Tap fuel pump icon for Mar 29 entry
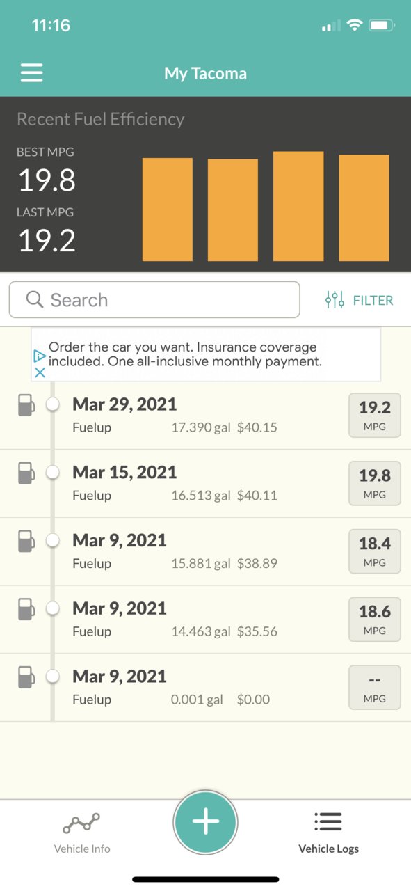This screenshot has width=411, height=891. pos(26,404)
